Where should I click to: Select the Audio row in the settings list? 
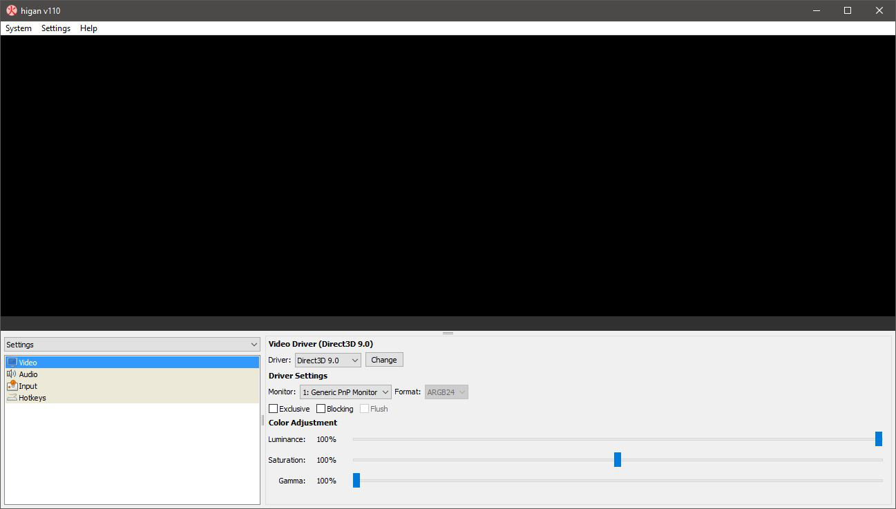click(x=132, y=374)
